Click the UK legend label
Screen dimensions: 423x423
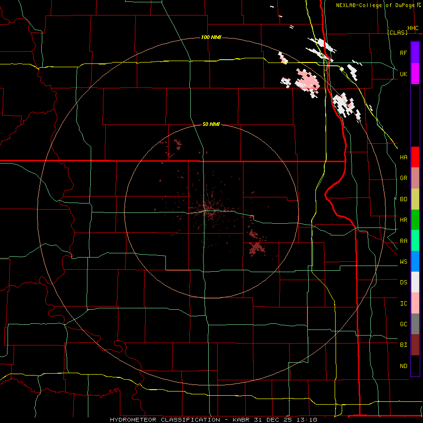(403, 74)
